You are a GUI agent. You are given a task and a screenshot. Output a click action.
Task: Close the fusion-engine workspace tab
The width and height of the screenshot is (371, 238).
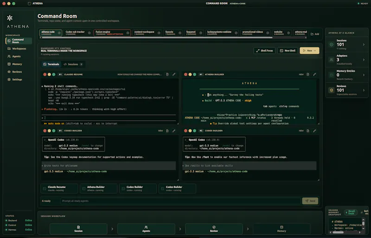click(128, 33)
